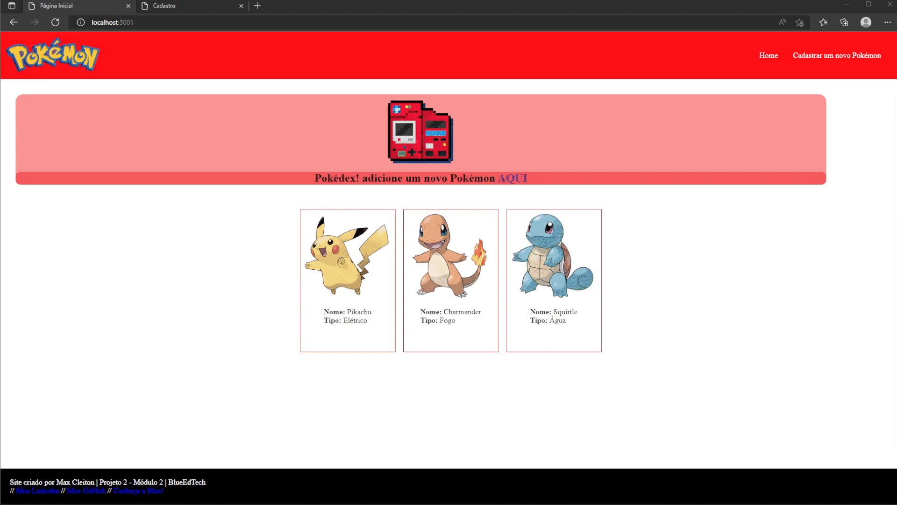897x505 pixels.
Task: Click the browser back arrow
Action: point(14,22)
